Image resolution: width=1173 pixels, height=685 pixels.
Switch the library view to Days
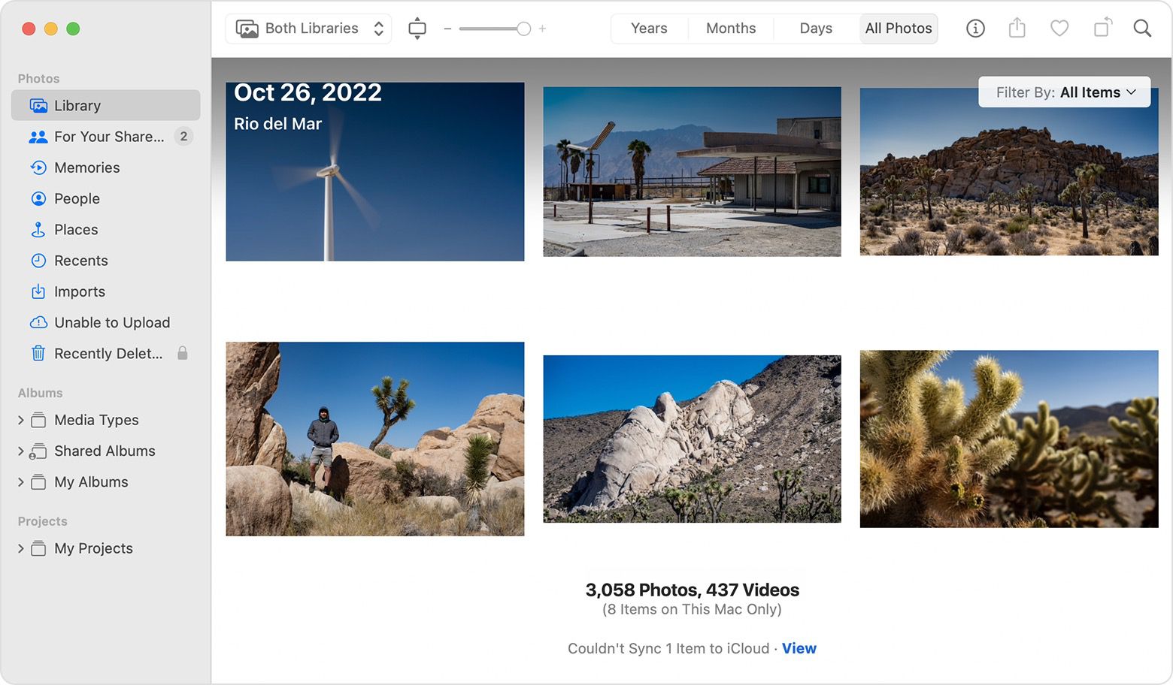816,28
